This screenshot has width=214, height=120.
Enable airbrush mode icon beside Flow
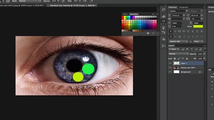pyautogui.click(x=85, y=1)
